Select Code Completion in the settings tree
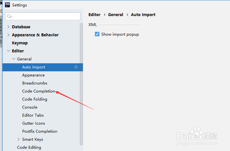The height and width of the screenshot is (151, 230). coord(39,91)
